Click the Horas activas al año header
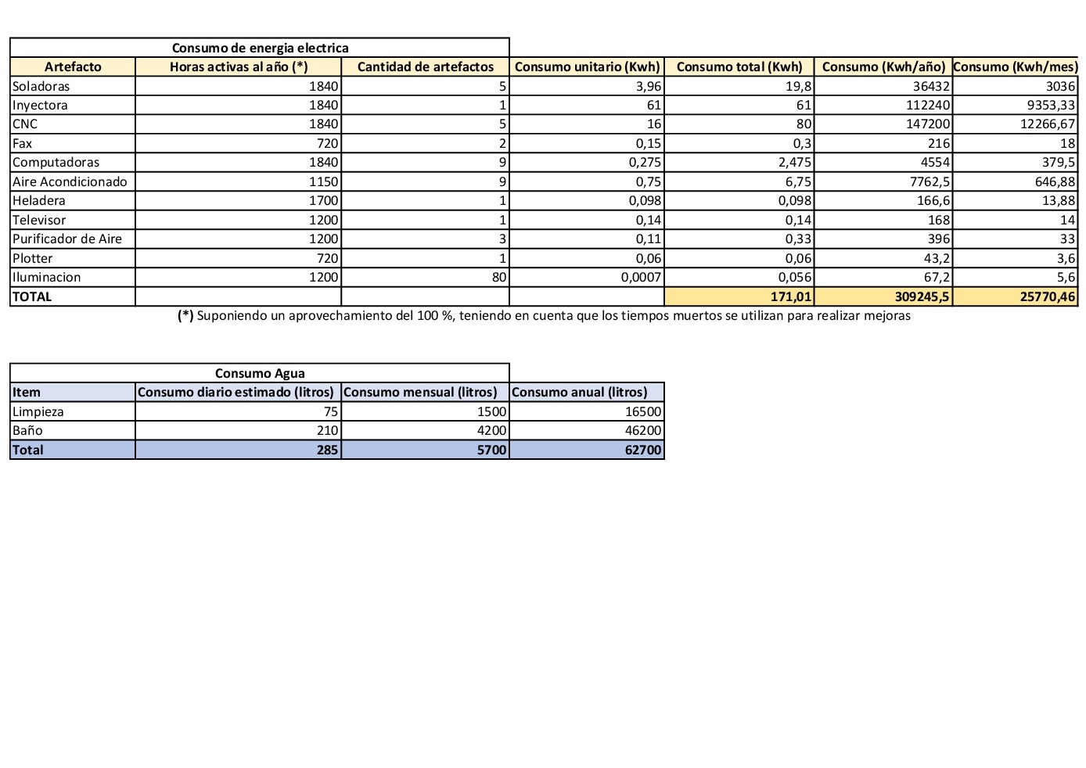Viewport: 1086px width, 768px height. click(x=239, y=67)
